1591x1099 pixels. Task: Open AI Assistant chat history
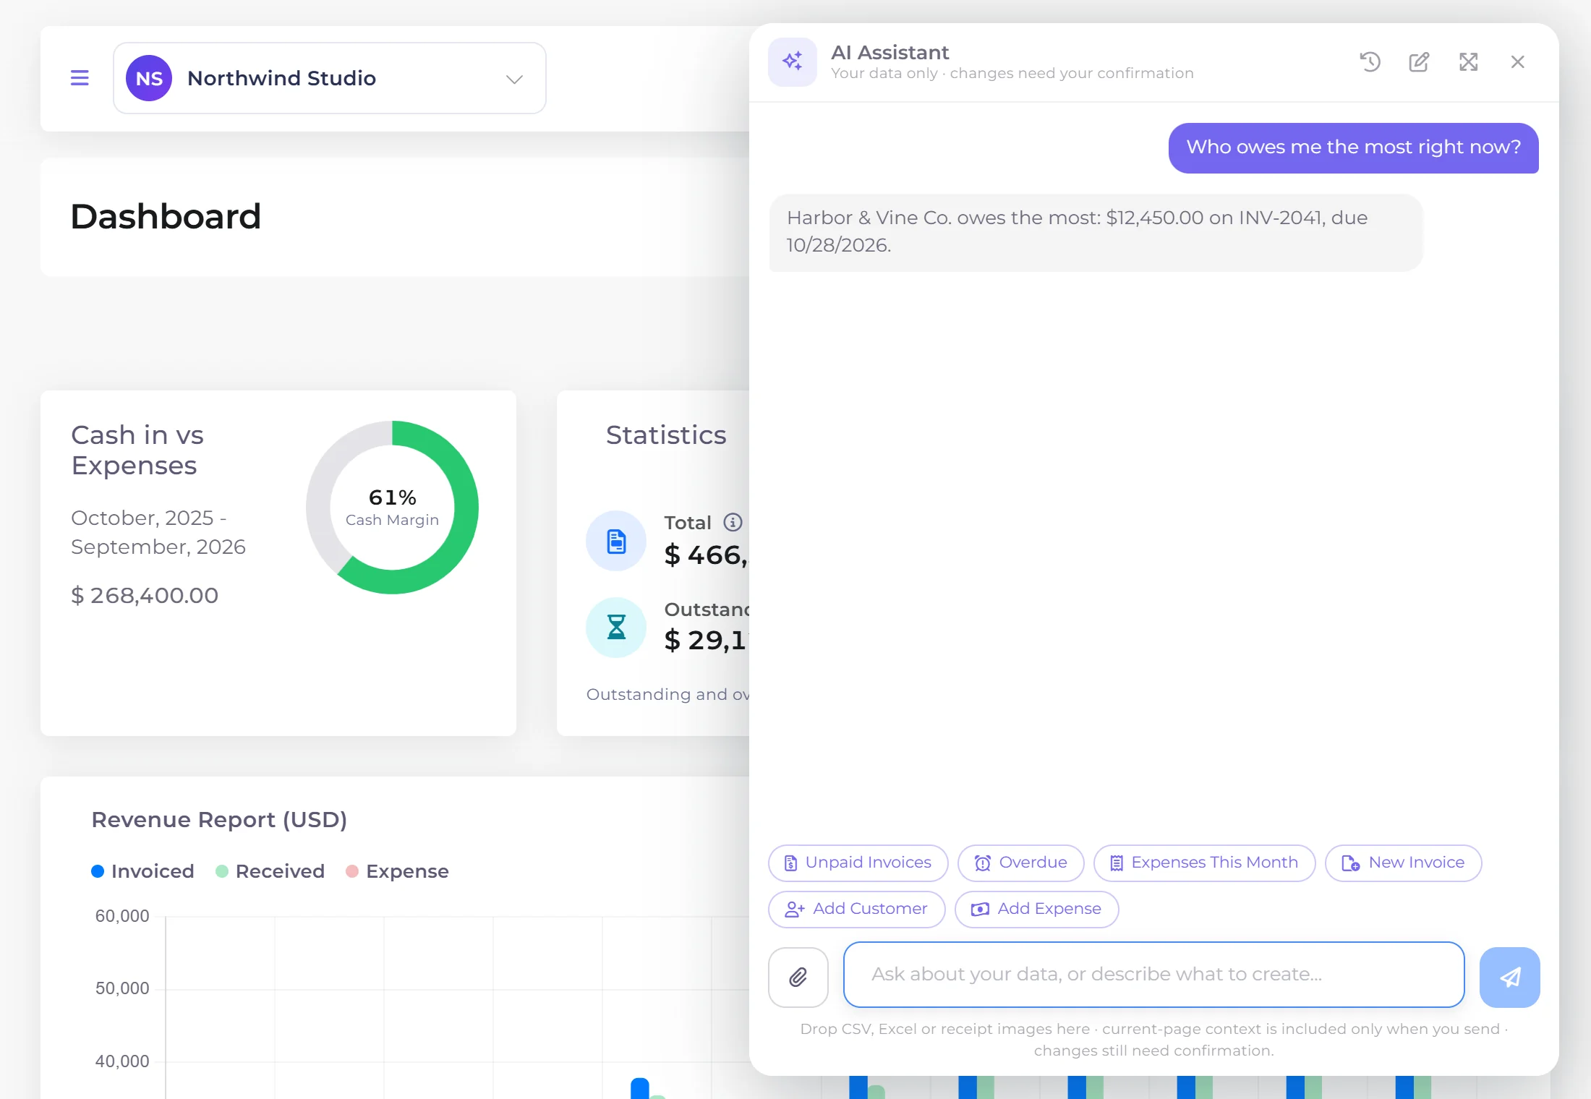pos(1370,62)
